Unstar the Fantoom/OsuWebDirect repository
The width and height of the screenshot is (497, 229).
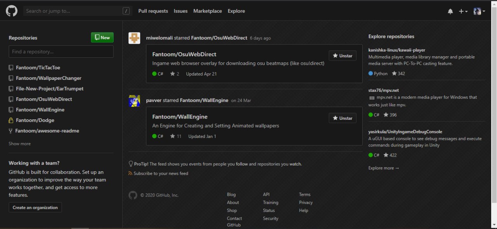[342, 56]
